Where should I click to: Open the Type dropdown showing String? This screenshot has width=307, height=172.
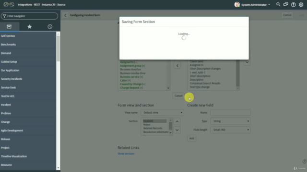(230, 121)
